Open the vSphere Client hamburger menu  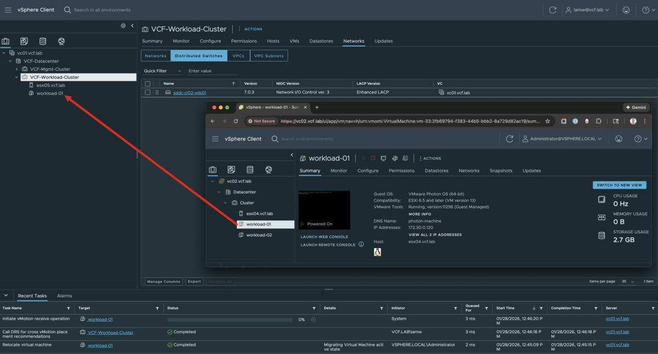(8, 10)
